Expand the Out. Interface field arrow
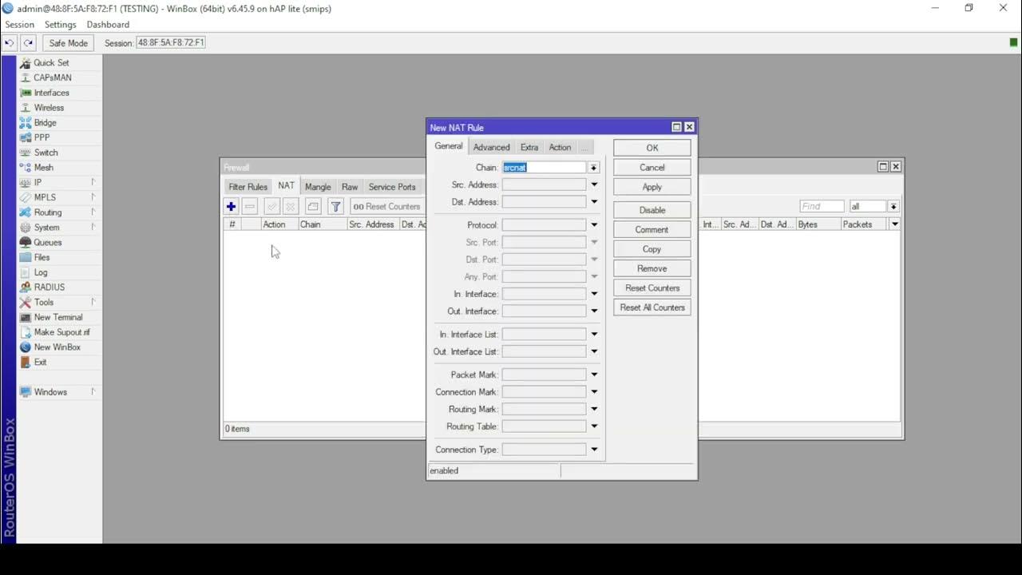The image size is (1022, 575). click(x=594, y=311)
